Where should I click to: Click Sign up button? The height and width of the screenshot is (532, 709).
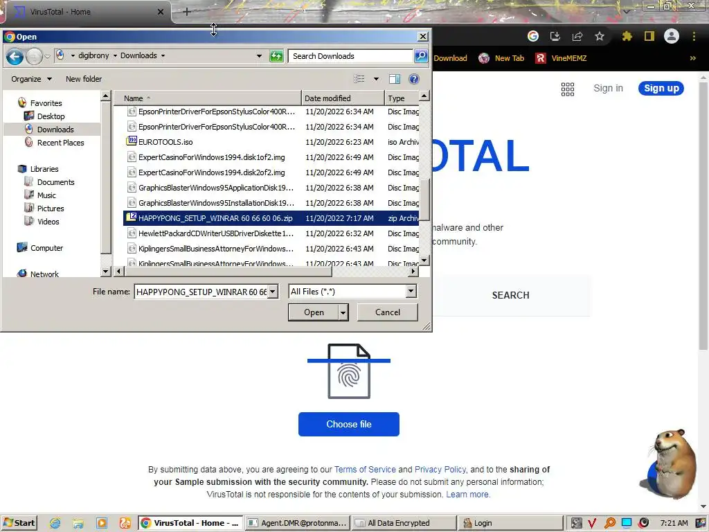(x=661, y=88)
